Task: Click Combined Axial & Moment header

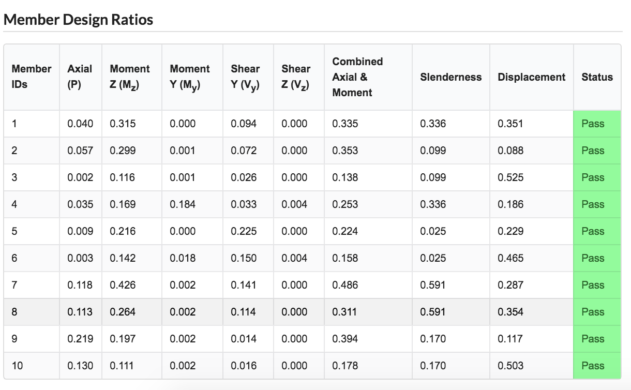Action: tap(368, 77)
